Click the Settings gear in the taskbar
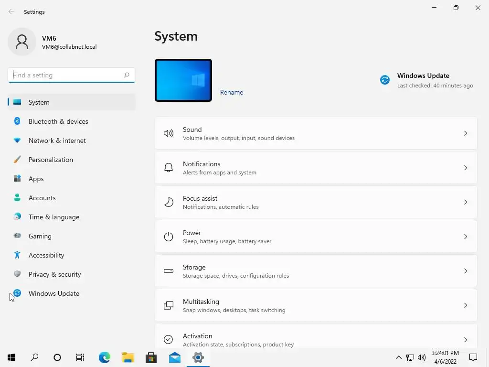Screen dimensions: 489x367 [198, 357]
